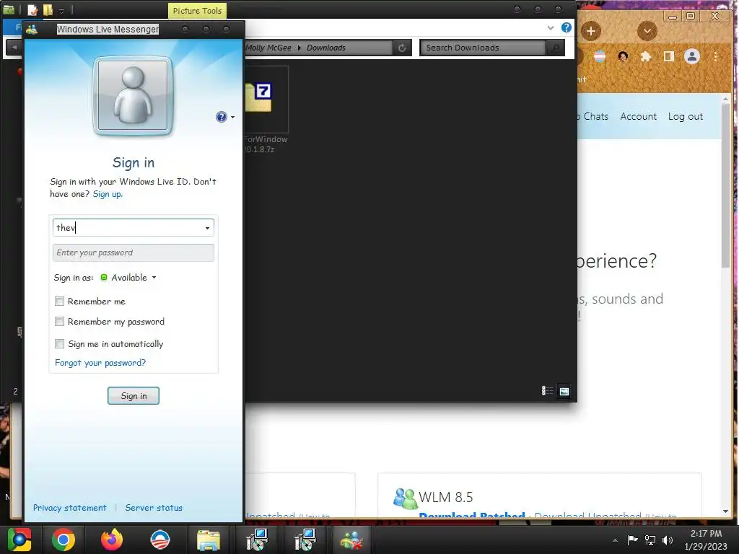This screenshot has width=739, height=554.
Task: Open Chrome tab search dropdown
Action: click(647, 31)
